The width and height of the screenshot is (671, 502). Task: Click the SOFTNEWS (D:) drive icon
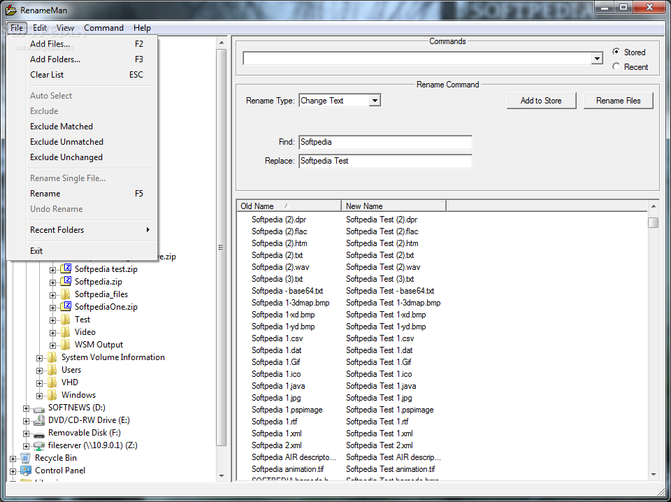[39, 408]
